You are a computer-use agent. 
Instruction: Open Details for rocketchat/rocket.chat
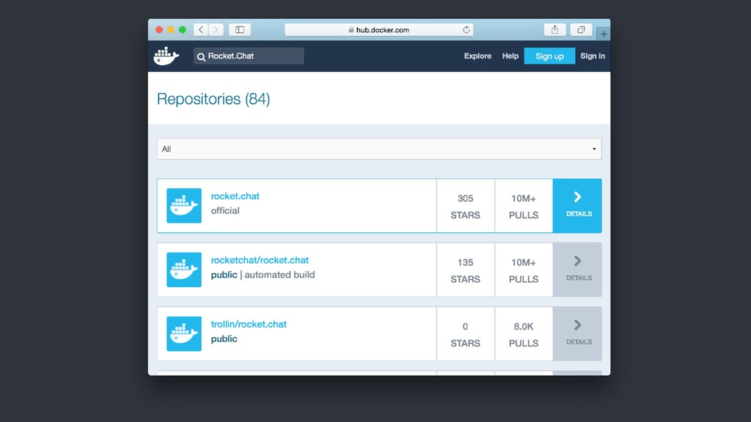(x=577, y=270)
